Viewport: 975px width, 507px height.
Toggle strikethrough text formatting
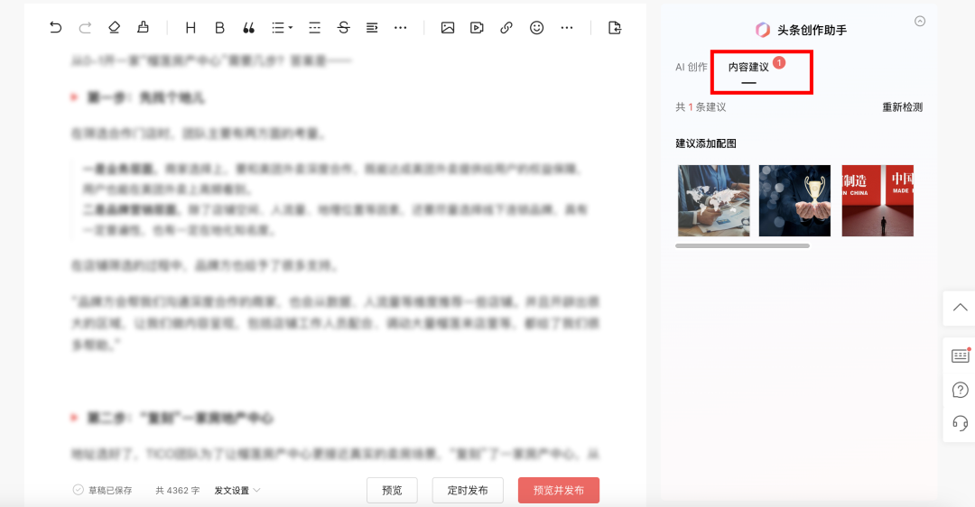point(343,28)
